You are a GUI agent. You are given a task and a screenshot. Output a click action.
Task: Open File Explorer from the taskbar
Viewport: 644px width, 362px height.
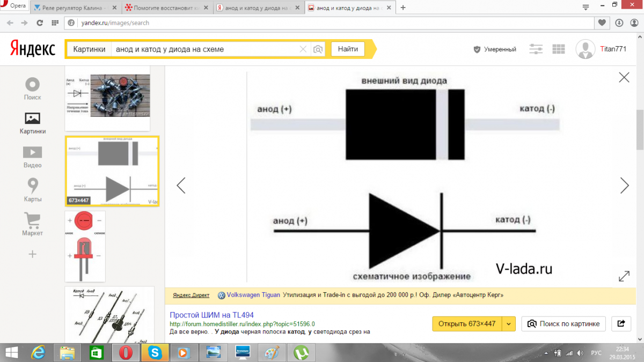(68, 353)
